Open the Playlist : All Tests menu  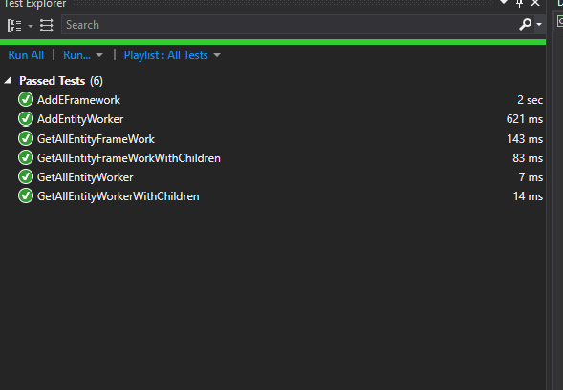tap(166, 55)
